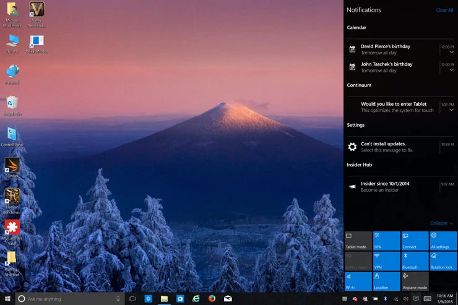Clear all notifications
Viewport: 458px width, 305px height.
(x=444, y=11)
